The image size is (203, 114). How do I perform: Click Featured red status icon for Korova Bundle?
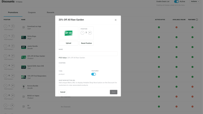[x=192, y=87]
